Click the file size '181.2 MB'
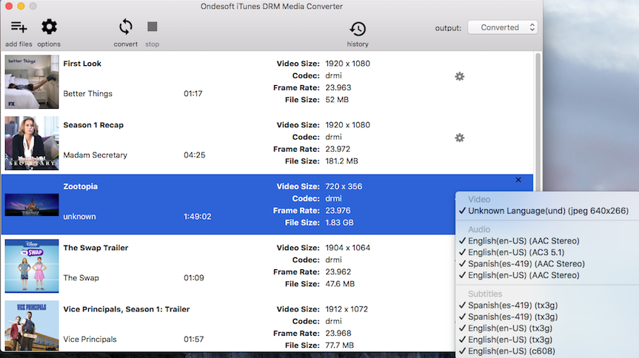 pos(341,161)
